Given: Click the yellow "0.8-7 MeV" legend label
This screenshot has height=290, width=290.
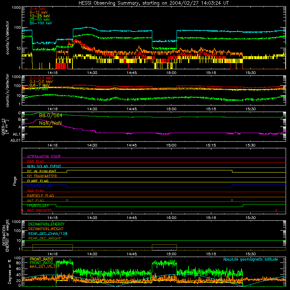Looking at the screenshot, I should tap(40, 85).
